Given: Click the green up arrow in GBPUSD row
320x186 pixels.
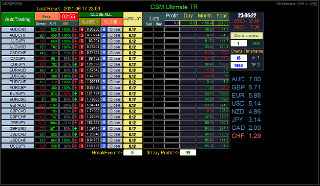Looking at the screenshot, I should click(x=76, y=129).
